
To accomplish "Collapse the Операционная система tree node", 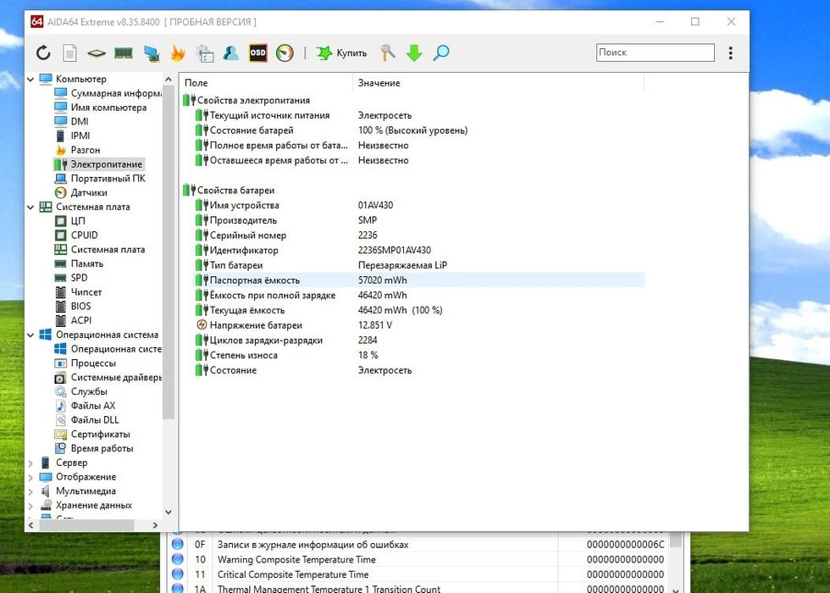I will click(30, 335).
